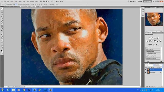Toggle the Auto-Select checkbox

pyautogui.click(x=6, y=4)
